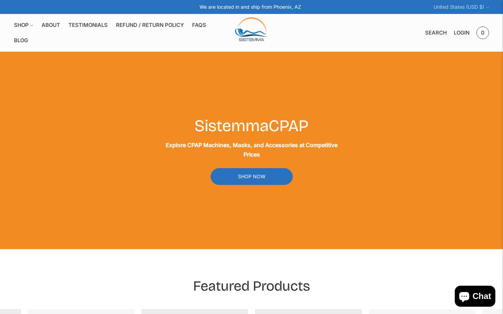This screenshot has width=503, height=314.
Task: Open the cart with 0 items
Action: point(482,33)
